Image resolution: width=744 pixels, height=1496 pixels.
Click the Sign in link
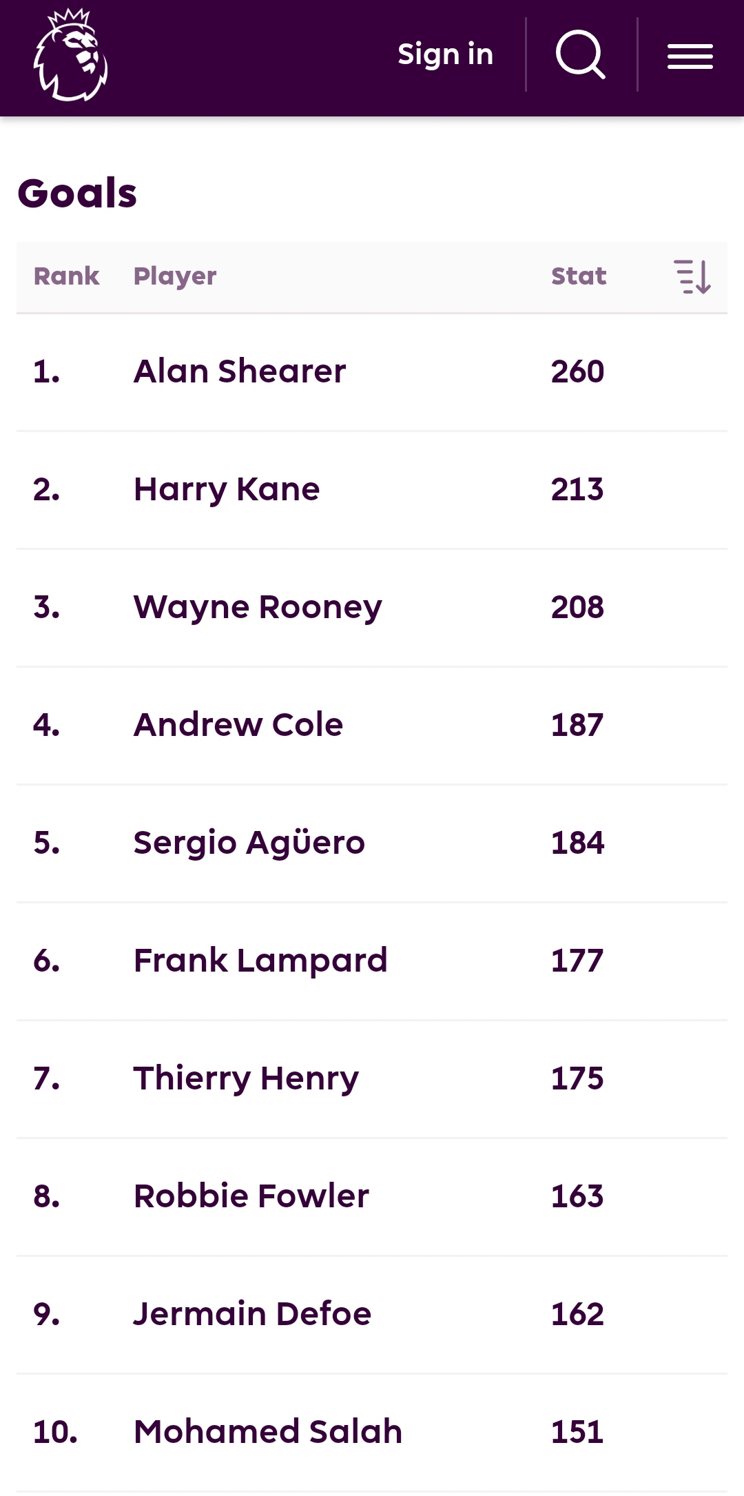[x=445, y=54]
